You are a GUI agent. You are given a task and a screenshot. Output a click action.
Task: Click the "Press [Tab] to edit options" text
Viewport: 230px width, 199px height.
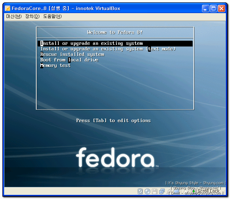pos(113,120)
